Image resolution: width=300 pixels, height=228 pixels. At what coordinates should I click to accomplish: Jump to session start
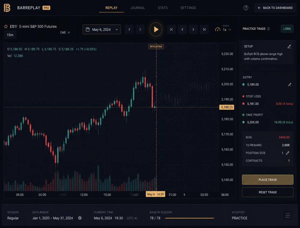[171, 29]
